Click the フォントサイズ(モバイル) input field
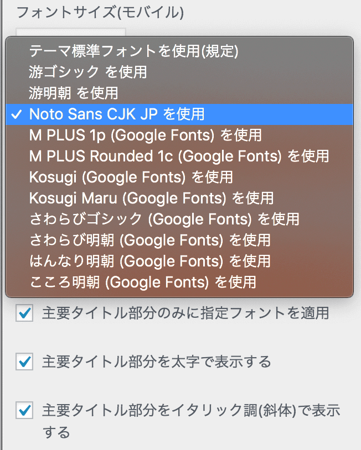 (70, 32)
